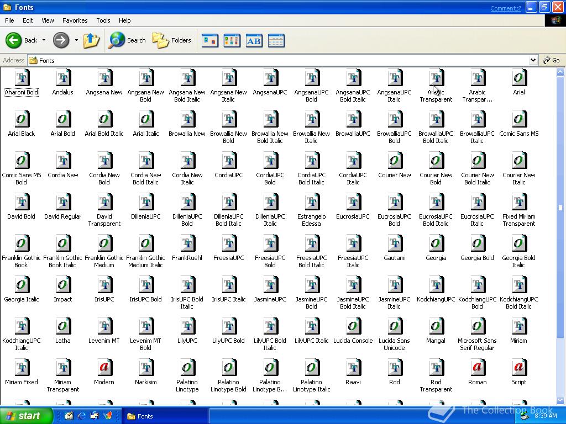
Task: Open the Back history dropdown arrow
Action: tap(44, 40)
